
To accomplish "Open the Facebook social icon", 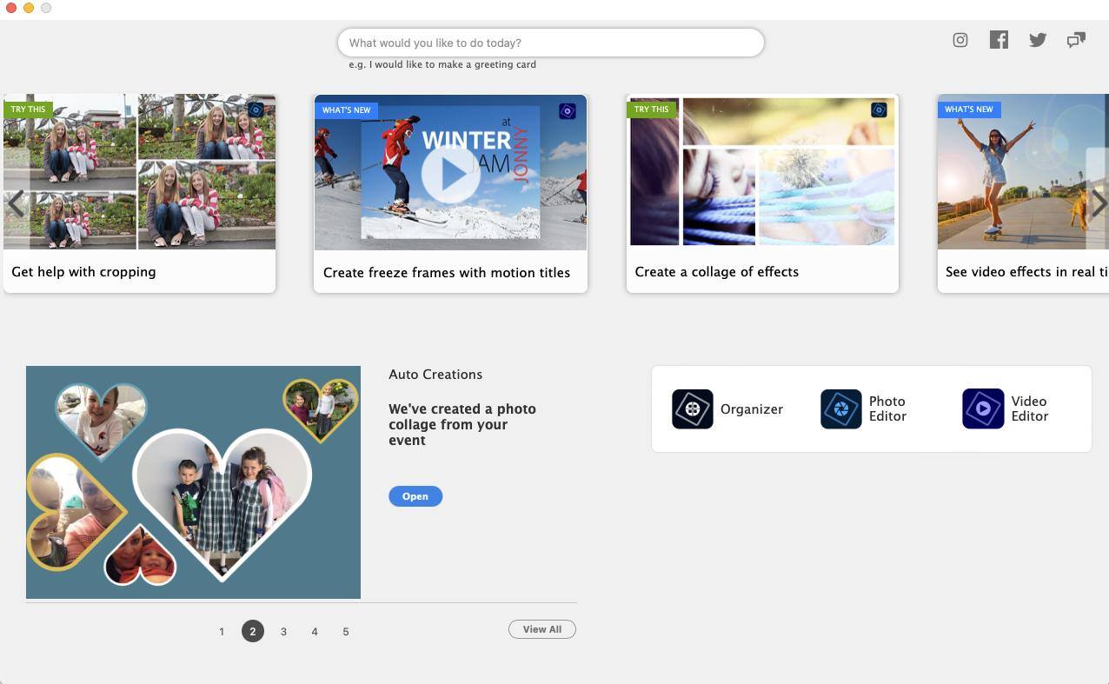I will (999, 40).
